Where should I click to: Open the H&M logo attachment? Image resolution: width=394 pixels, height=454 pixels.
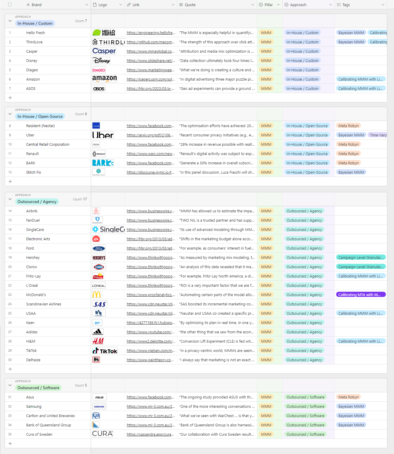98,341
